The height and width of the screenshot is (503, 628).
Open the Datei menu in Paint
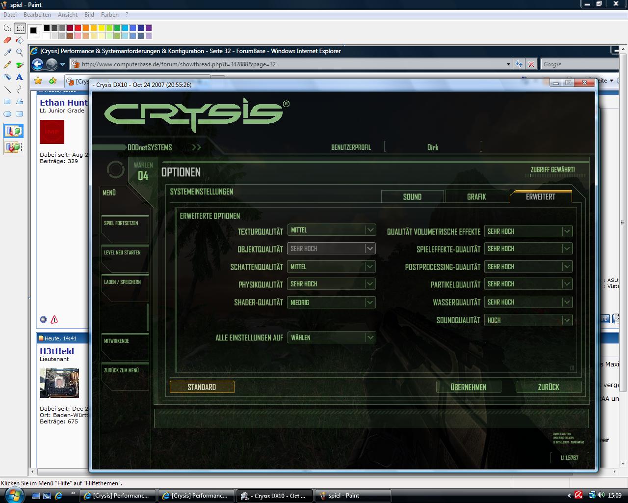[x=10, y=15]
